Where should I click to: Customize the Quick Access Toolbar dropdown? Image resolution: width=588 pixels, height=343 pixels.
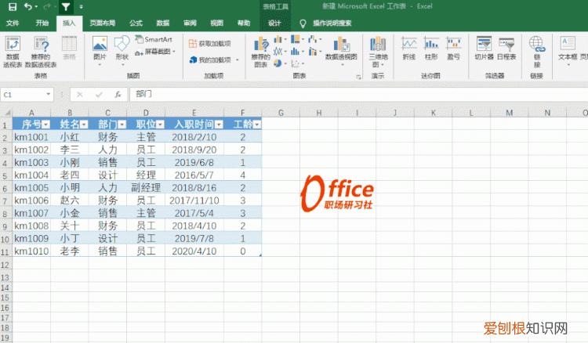(x=81, y=7)
